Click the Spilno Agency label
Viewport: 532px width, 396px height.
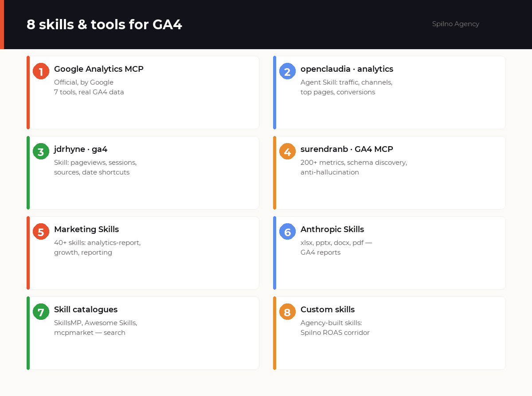[456, 24]
